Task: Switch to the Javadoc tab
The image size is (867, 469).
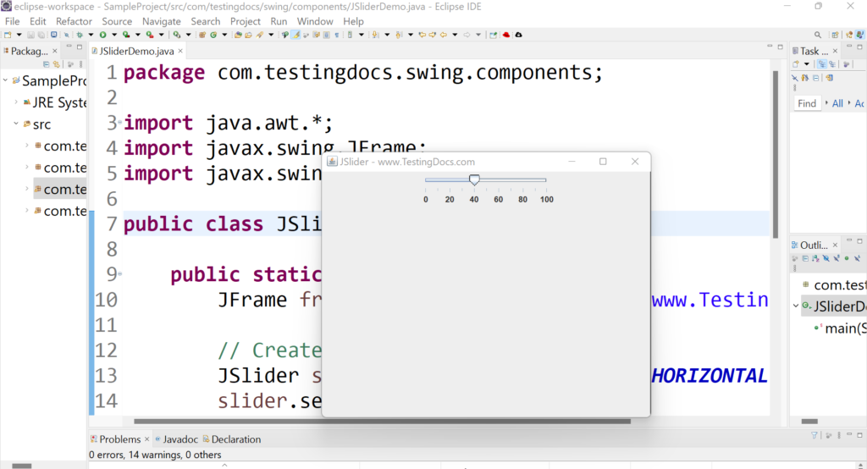Action: click(176, 439)
